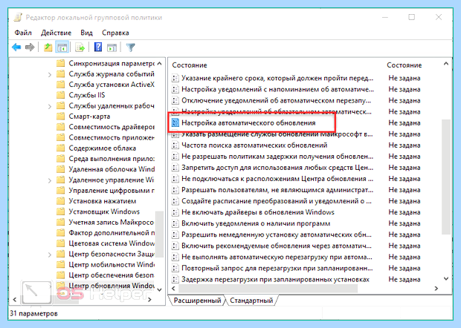This screenshot has height=328, width=461.
Task: Click folder icon of Службы IIS
Action: point(60,95)
